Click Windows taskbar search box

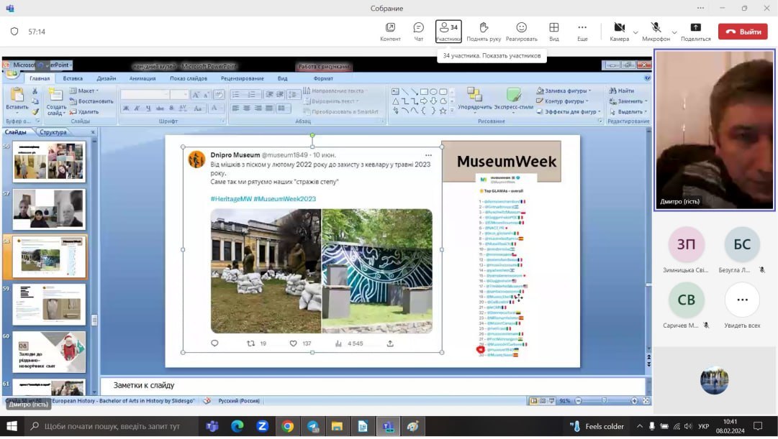tap(112, 427)
